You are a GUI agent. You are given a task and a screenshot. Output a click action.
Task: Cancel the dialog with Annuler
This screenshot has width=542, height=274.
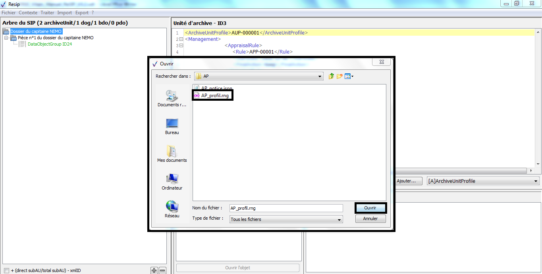[370, 218]
